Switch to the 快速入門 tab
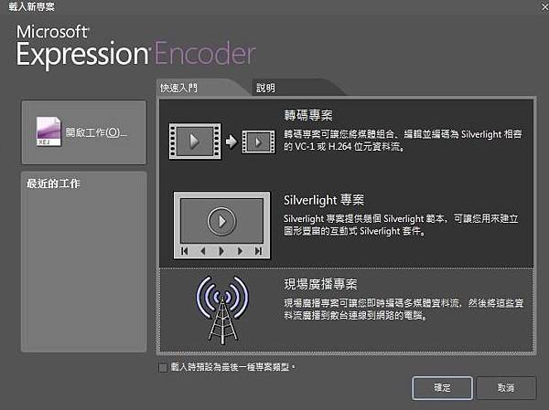Screen dimensions: 549x410 [178, 88]
